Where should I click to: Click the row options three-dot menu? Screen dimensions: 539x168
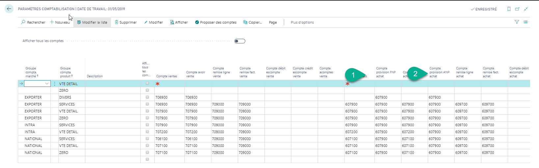pos(55,84)
